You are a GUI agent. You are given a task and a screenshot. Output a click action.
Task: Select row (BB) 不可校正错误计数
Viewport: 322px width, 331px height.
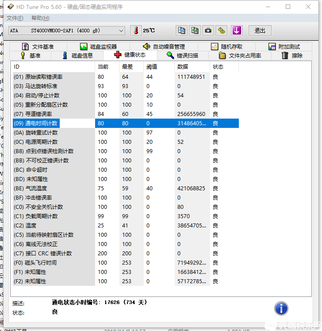point(126,161)
